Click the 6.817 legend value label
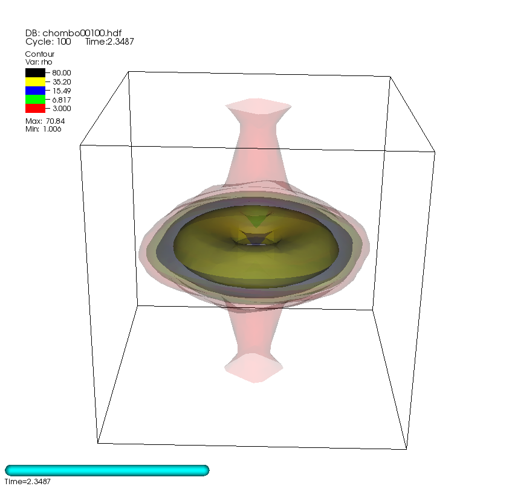The width and height of the screenshot is (512, 489). (62, 100)
